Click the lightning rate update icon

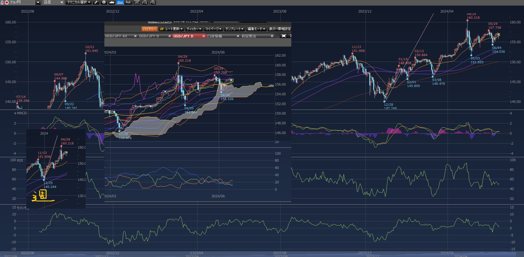162,29
